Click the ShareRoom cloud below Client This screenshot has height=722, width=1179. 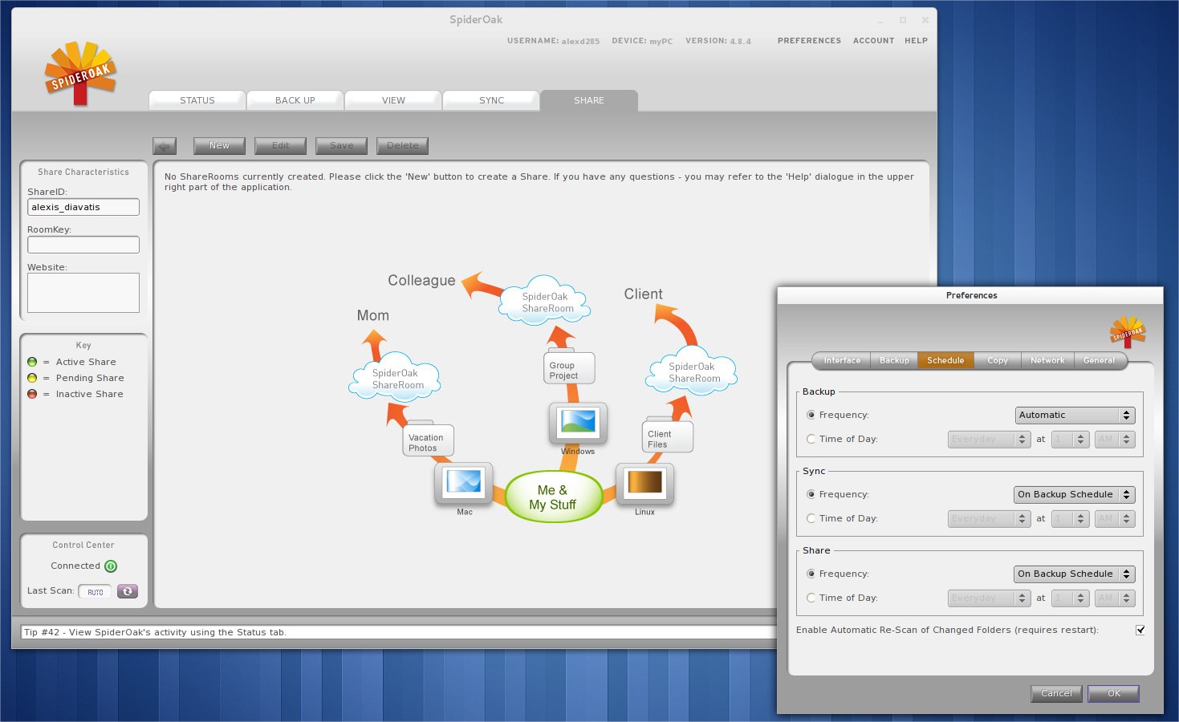[x=693, y=371]
